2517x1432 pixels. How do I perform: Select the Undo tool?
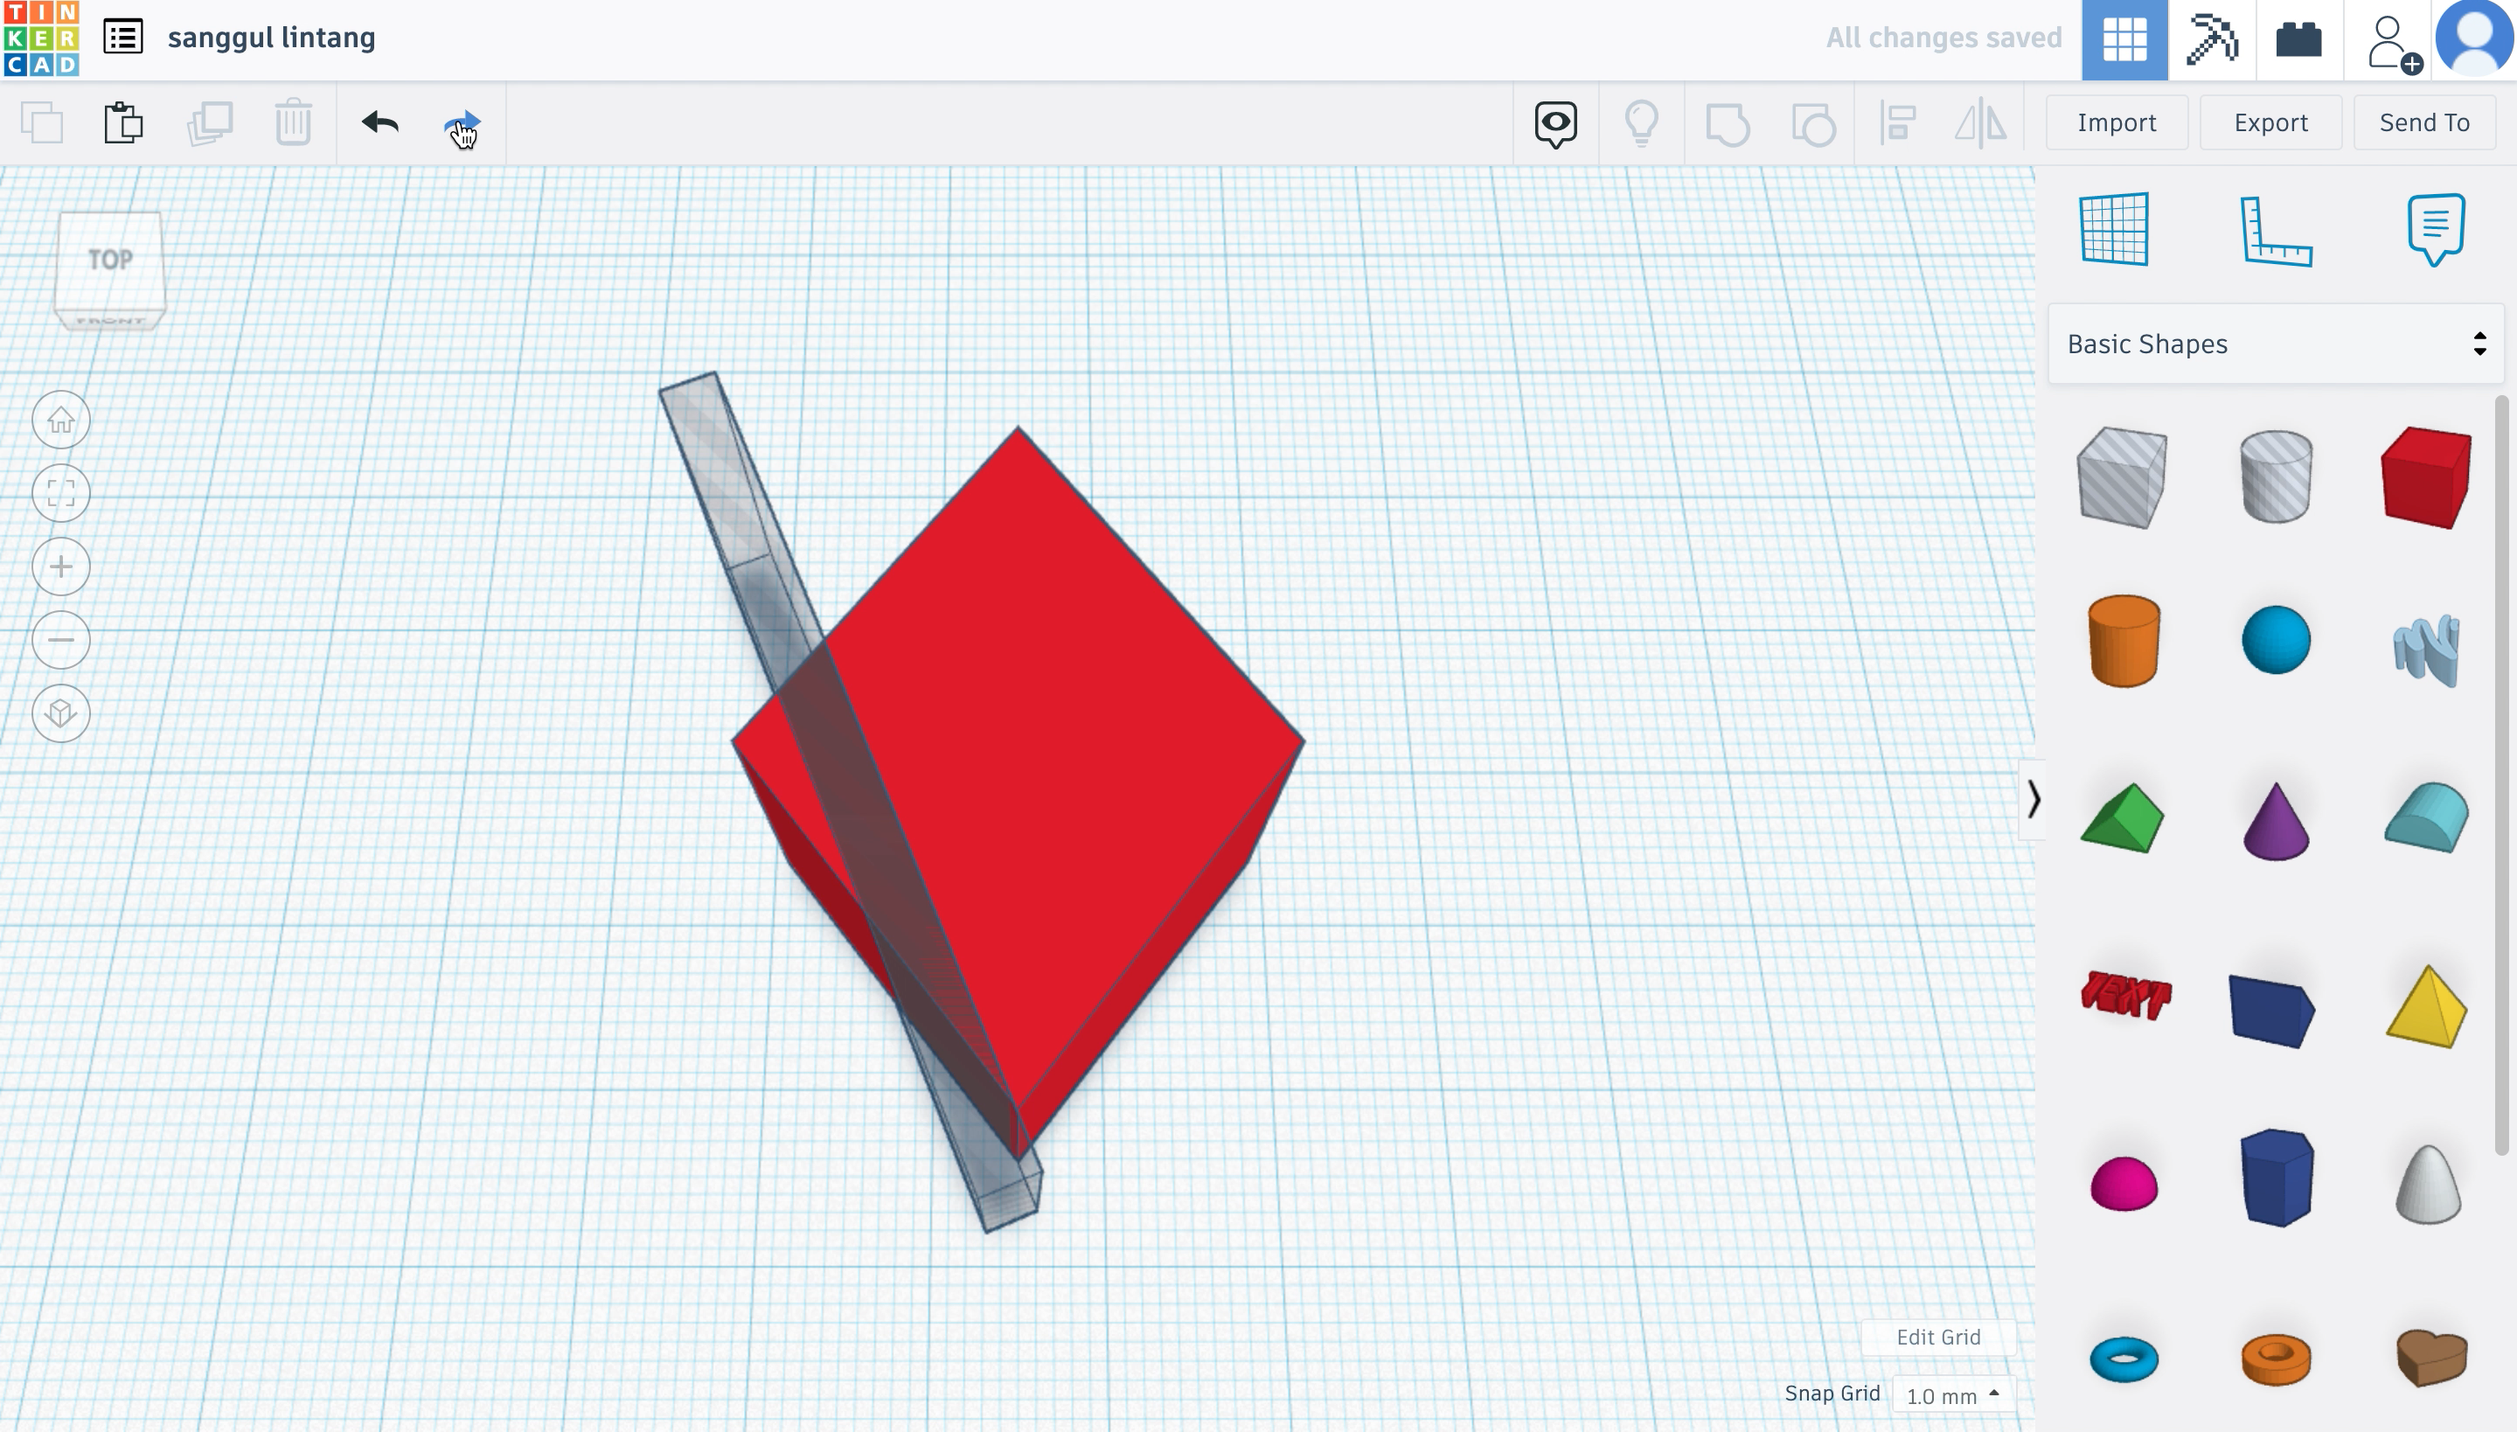click(379, 122)
